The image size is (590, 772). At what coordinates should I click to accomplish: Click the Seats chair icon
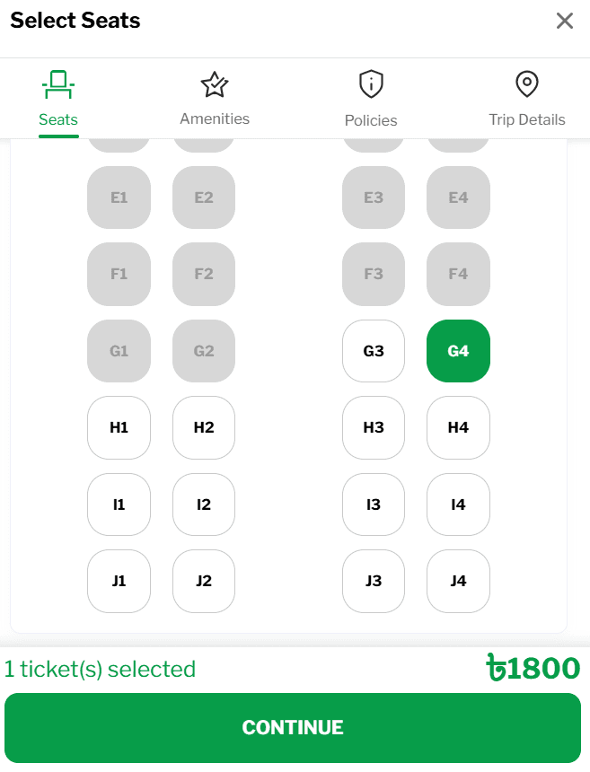tap(58, 84)
